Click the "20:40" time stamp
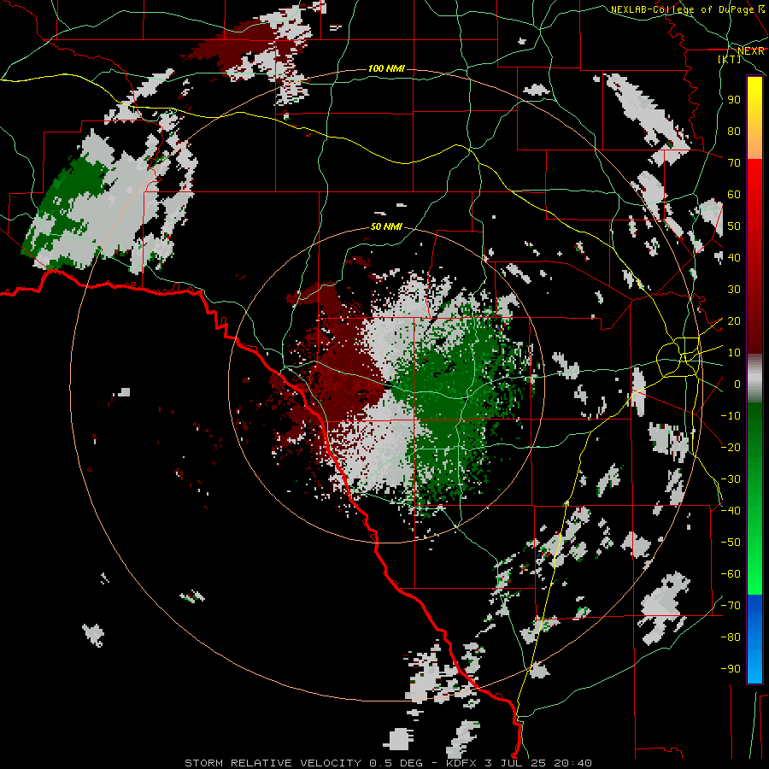The image size is (769, 769). pos(572,763)
